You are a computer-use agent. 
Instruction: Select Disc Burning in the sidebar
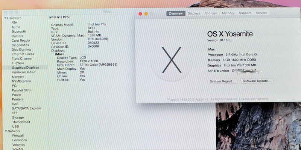pyautogui.click(x=21, y=49)
